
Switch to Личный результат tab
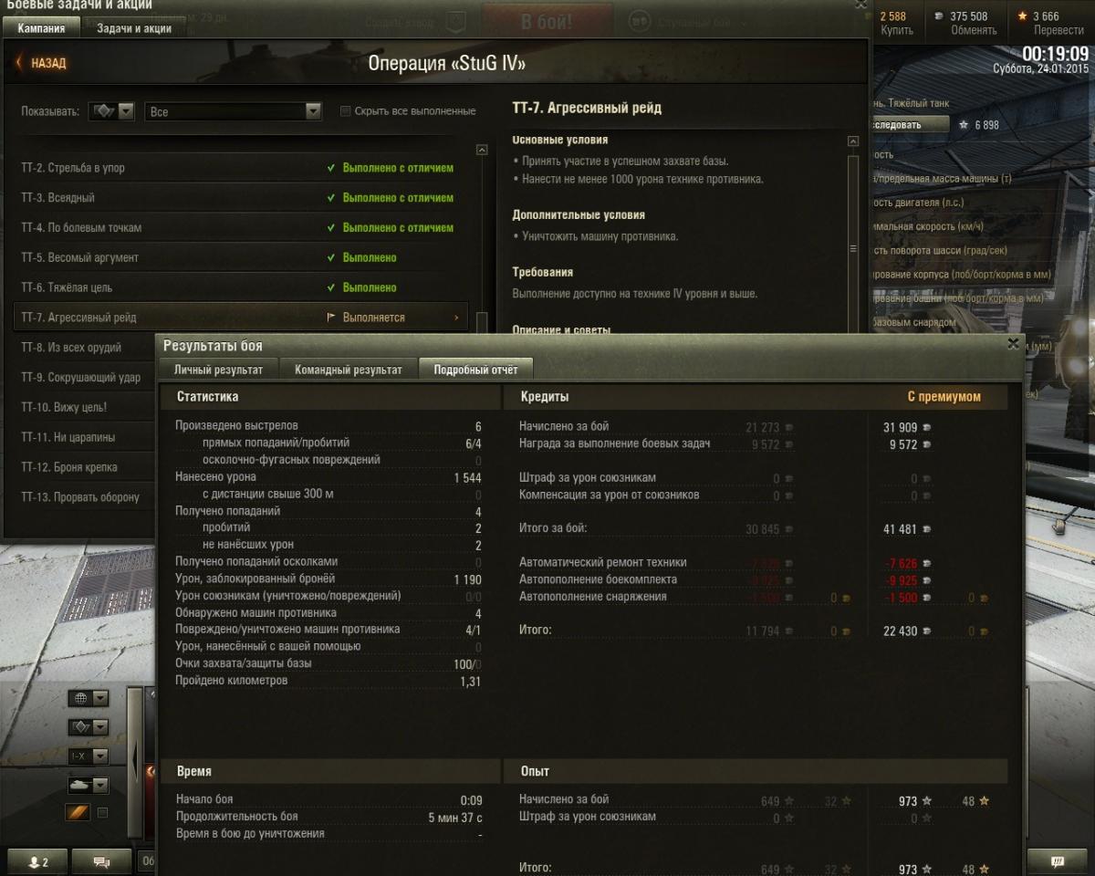click(218, 370)
